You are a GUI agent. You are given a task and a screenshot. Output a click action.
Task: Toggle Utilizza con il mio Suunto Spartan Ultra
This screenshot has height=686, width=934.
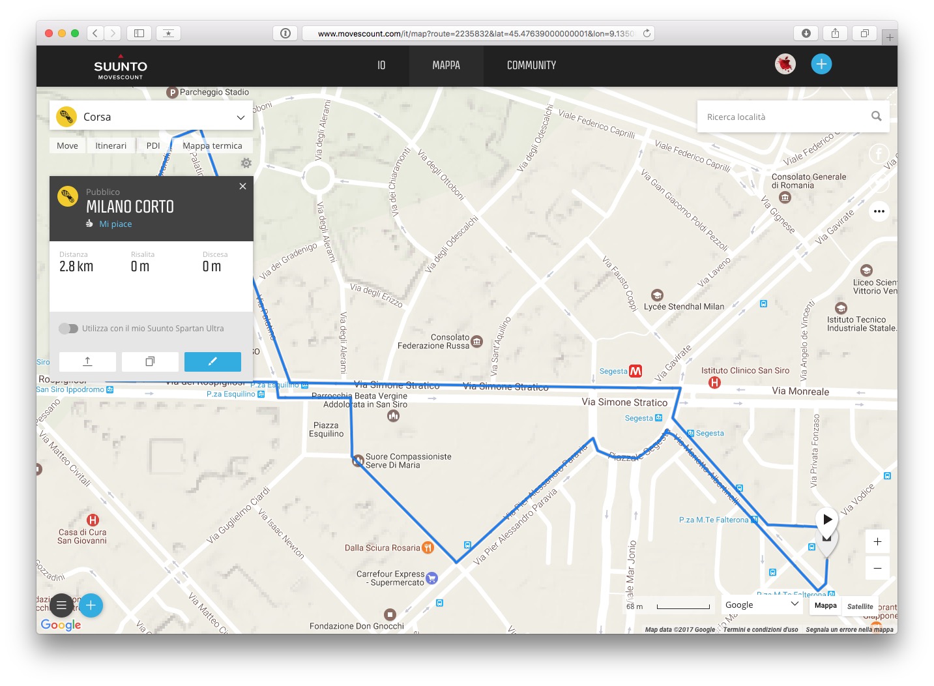coord(68,329)
